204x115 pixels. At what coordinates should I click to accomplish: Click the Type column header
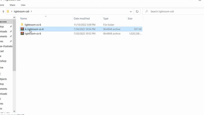pos(106,19)
